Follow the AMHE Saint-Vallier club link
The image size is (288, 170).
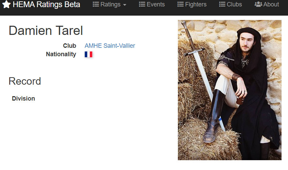[110, 46]
